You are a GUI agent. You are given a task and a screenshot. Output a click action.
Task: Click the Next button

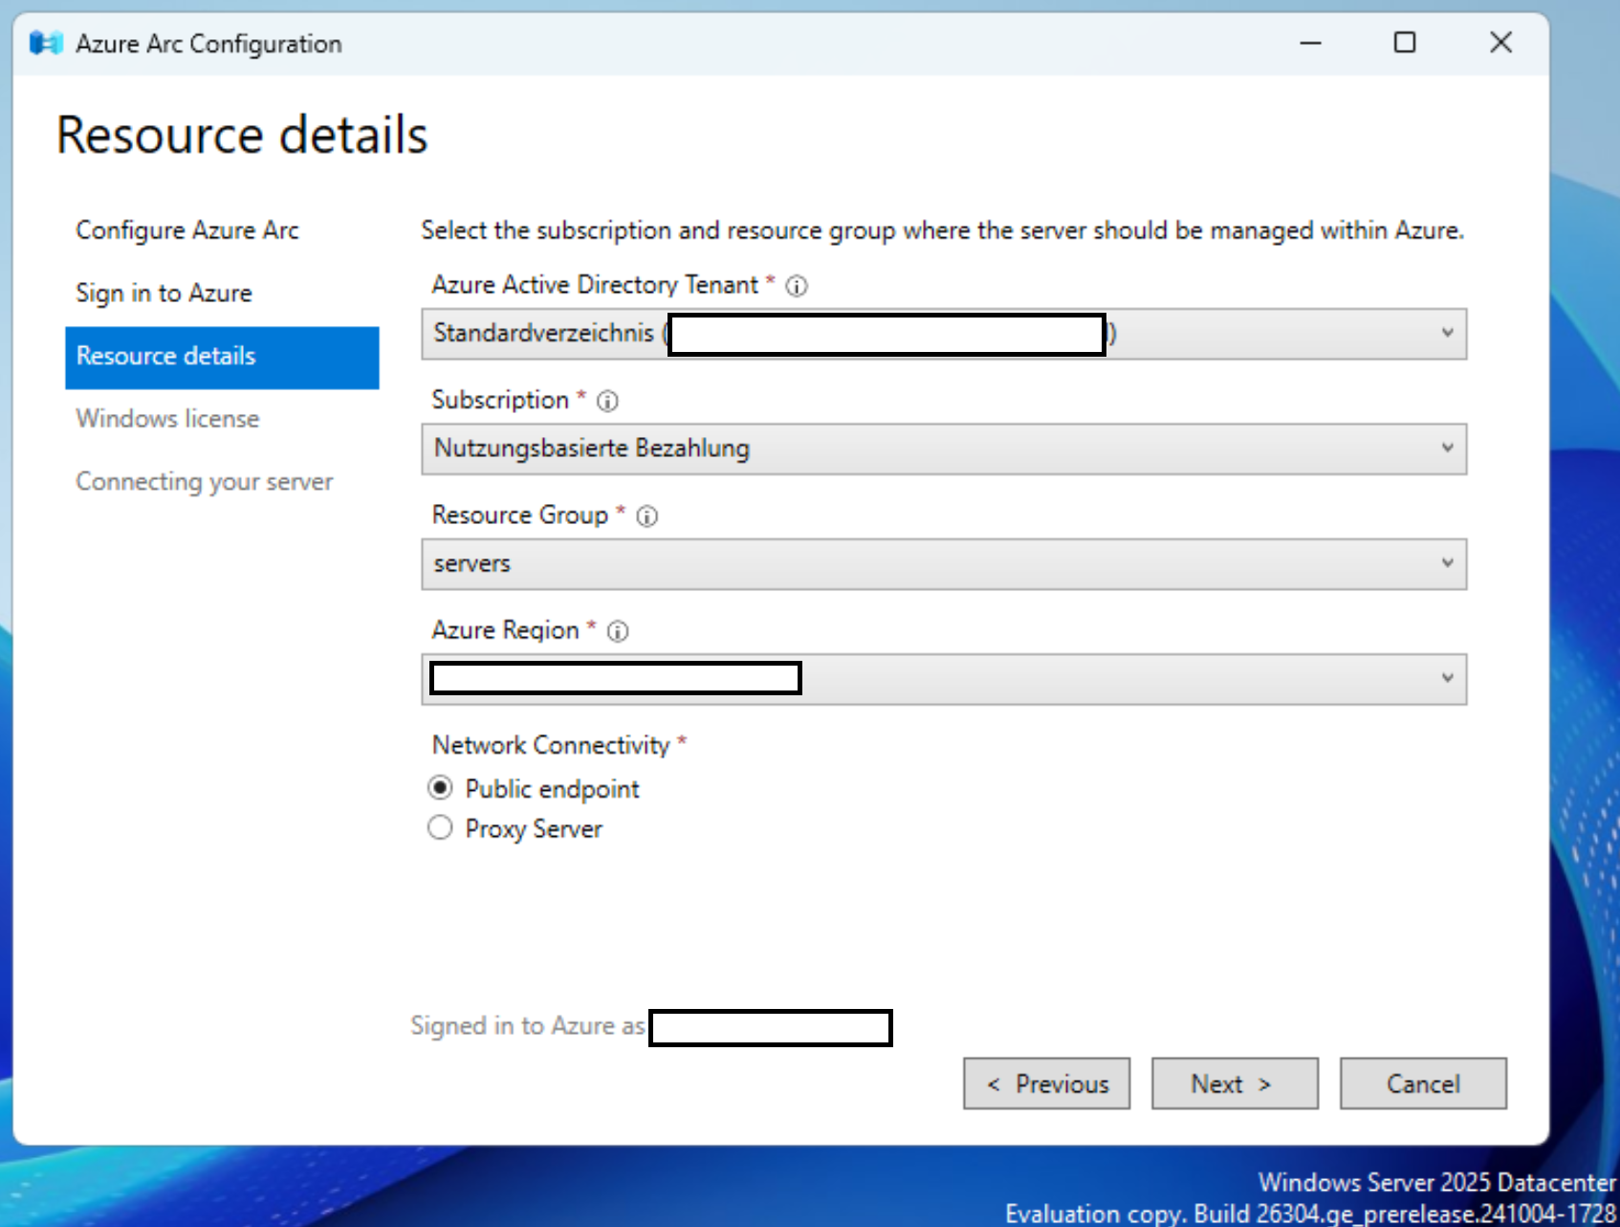coord(1235,1084)
